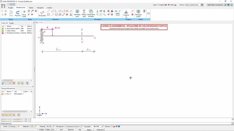Click red X delete group icon
The image size is (234, 131).
[14, 83]
